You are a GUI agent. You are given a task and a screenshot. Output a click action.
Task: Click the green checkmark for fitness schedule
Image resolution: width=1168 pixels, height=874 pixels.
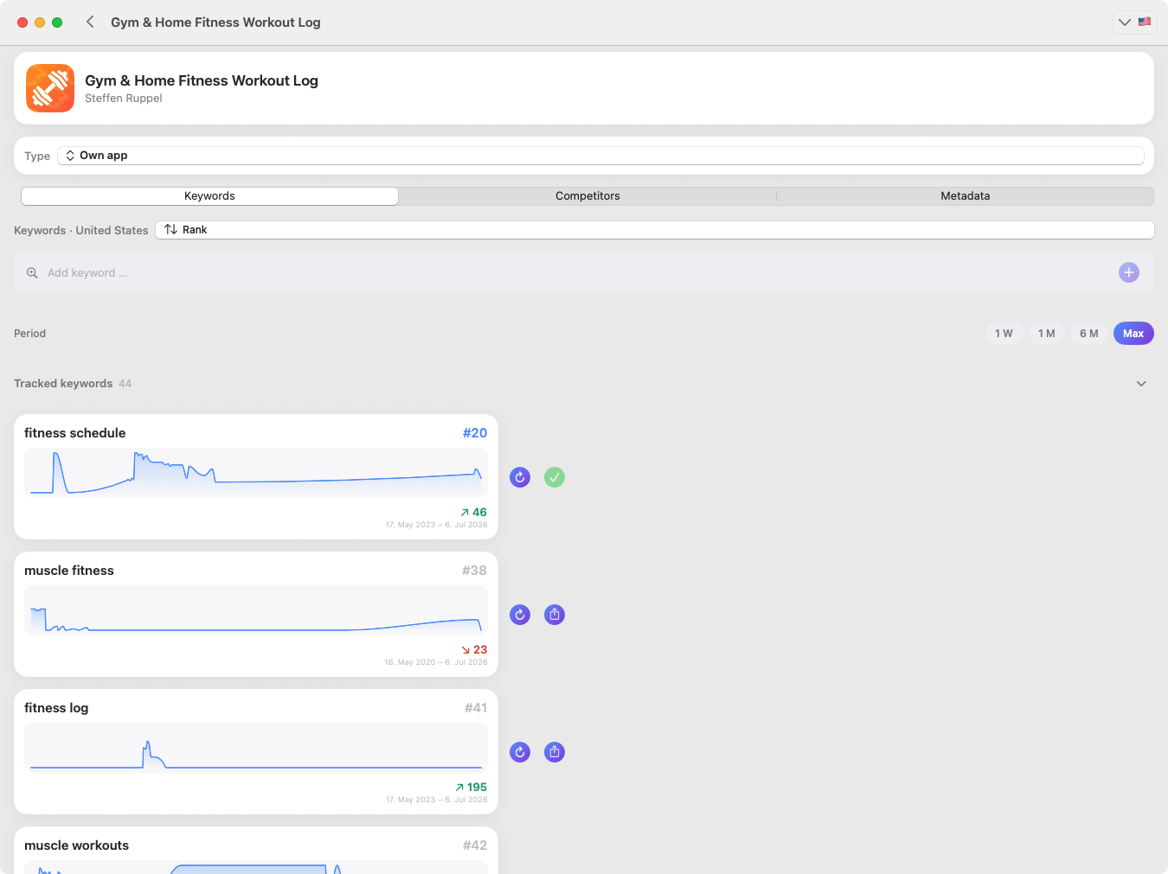click(555, 477)
